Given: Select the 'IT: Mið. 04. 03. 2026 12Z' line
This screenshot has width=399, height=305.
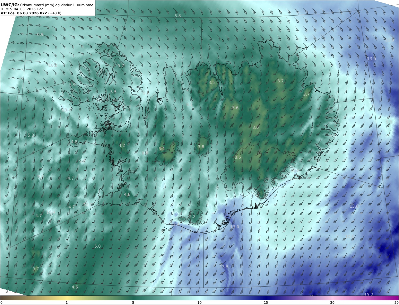Looking at the screenshot, I should (22, 9).
